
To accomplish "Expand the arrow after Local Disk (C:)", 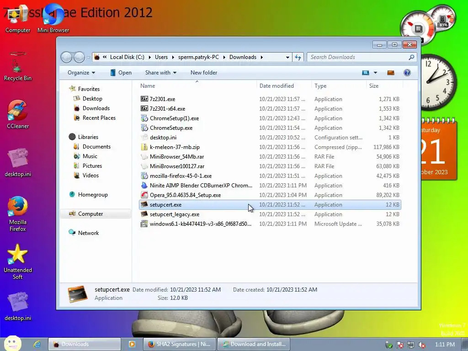I will (x=149, y=57).
